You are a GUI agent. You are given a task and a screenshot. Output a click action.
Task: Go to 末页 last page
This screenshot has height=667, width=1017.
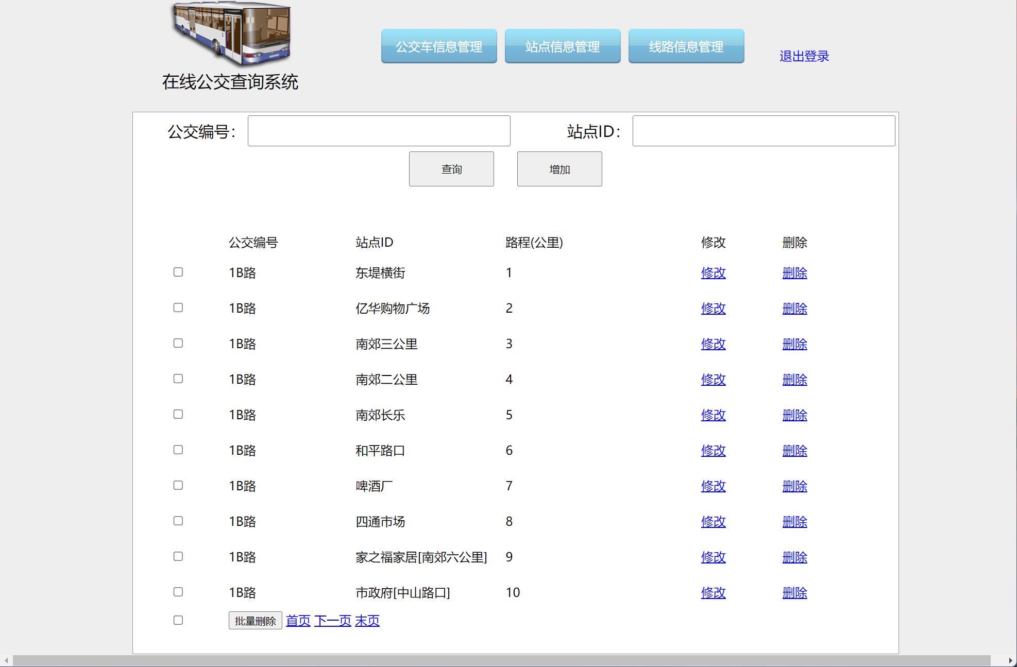coord(367,620)
